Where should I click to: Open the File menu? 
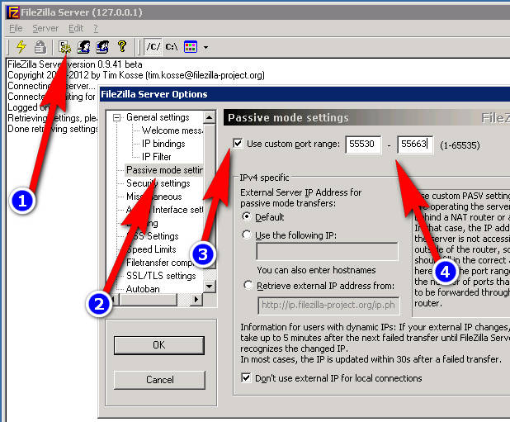tap(16, 29)
